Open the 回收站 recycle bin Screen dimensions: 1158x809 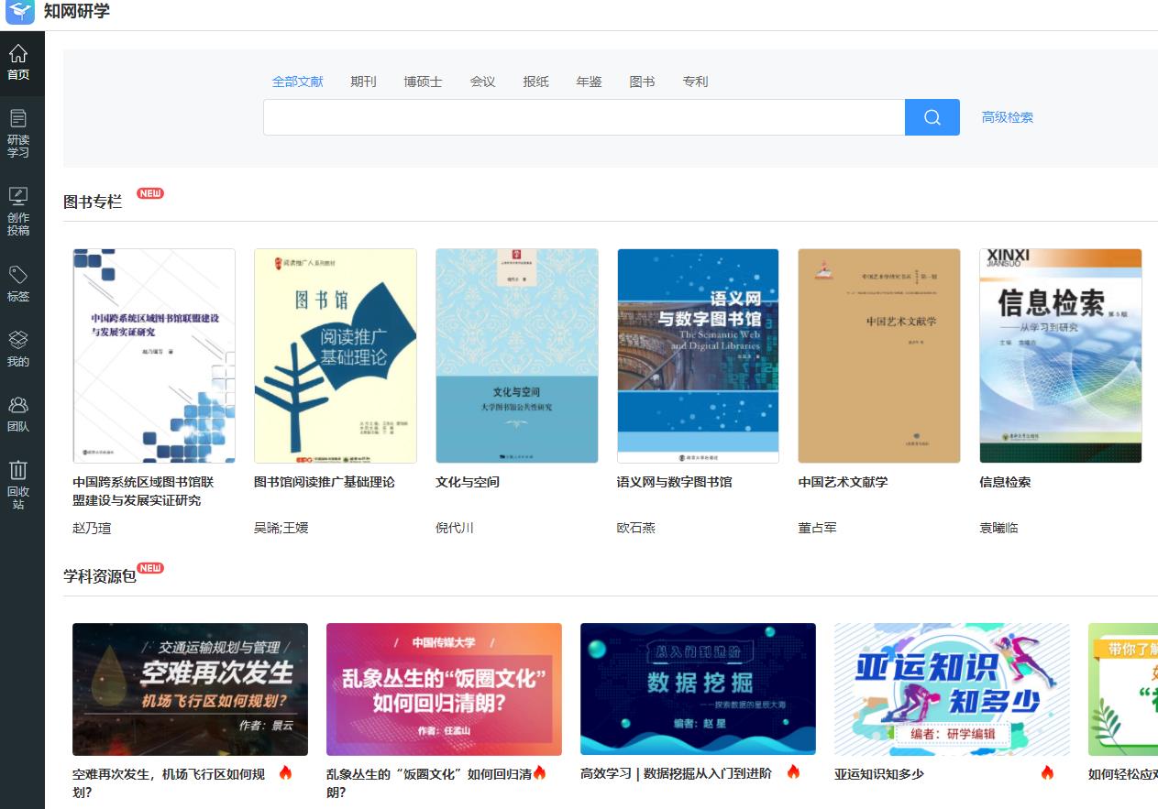click(18, 485)
